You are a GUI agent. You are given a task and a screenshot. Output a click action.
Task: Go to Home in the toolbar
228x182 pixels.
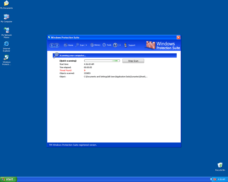click(68, 45)
